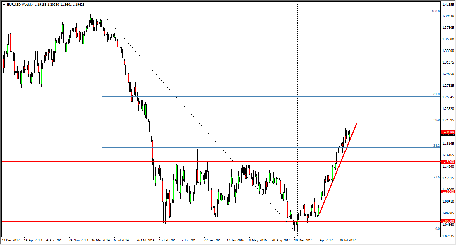
Task: Click the 23 Dec 2012 date label
Action: tap(11, 241)
